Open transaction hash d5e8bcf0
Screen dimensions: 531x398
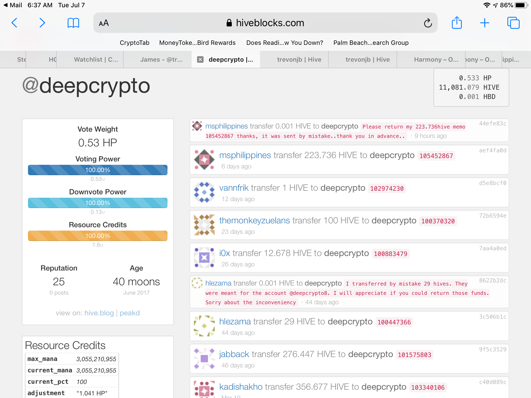[493, 183]
